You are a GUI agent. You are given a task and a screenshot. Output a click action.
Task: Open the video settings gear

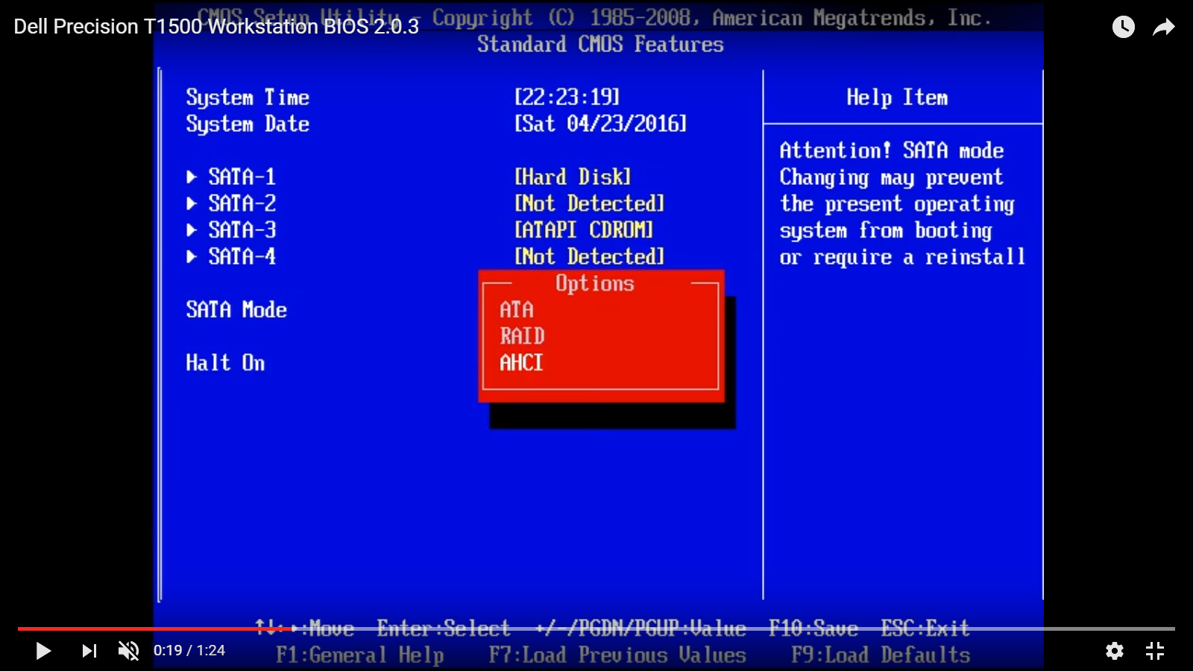click(1115, 651)
